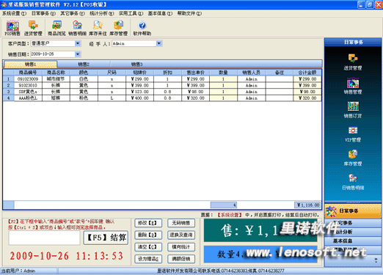383x275 pixels.
Task: Select 基本信息 group in right sidebar
Action: [353, 241]
